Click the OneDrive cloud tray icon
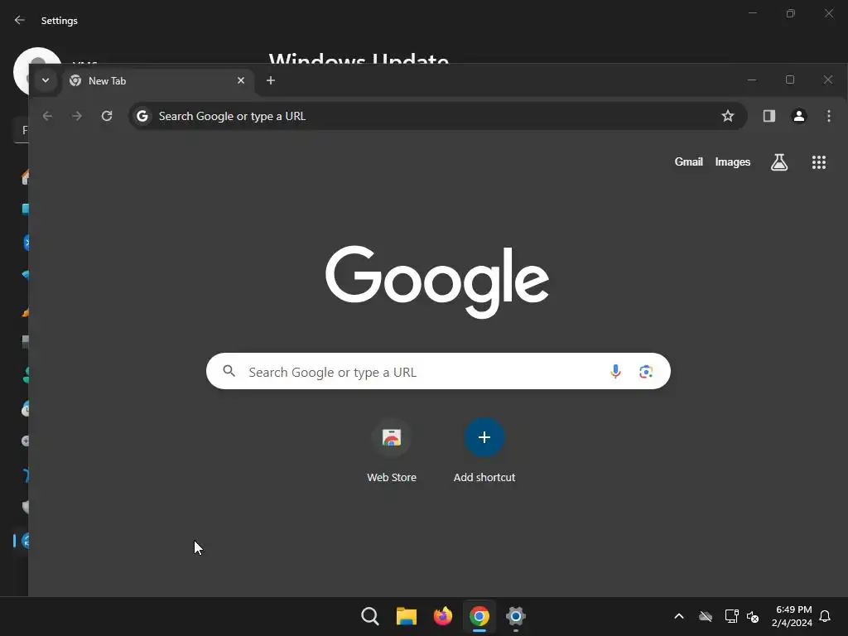This screenshot has height=636, width=848. point(706,616)
